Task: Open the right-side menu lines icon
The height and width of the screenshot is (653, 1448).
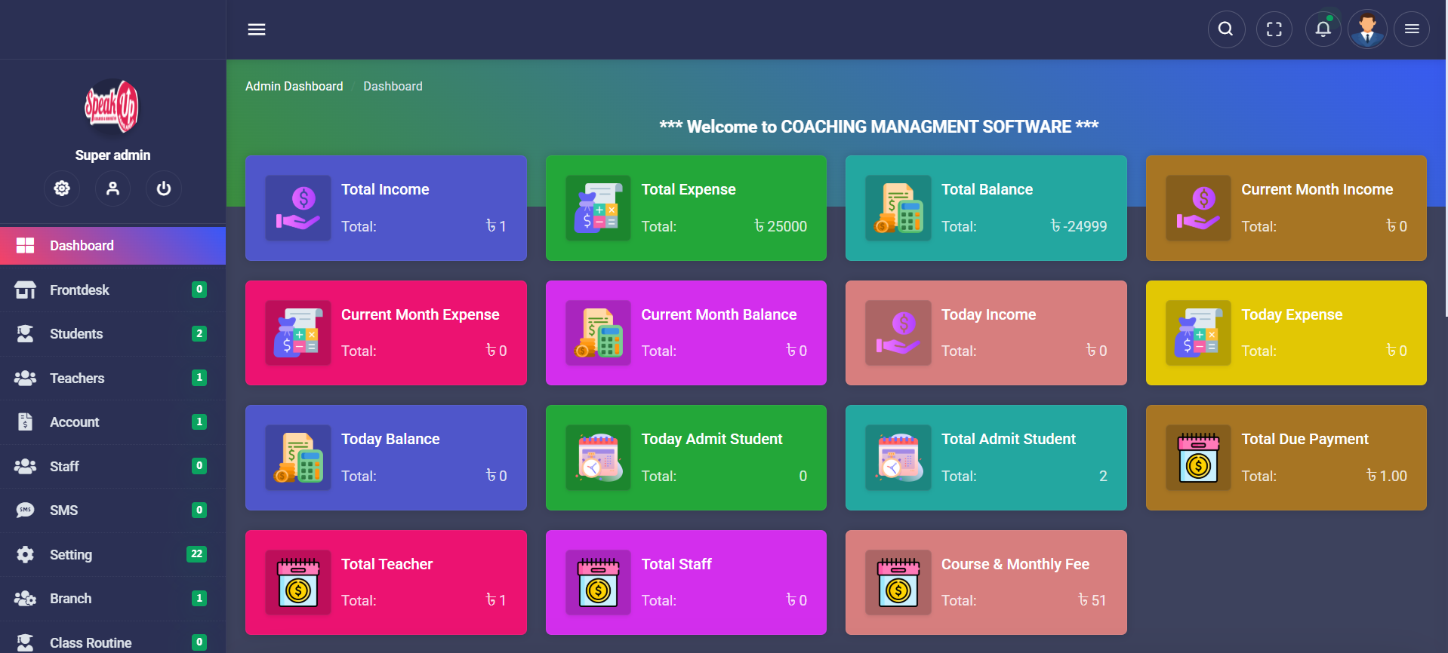Action: [x=1412, y=29]
